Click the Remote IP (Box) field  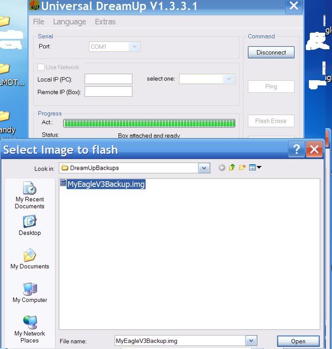(x=108, y=92)
